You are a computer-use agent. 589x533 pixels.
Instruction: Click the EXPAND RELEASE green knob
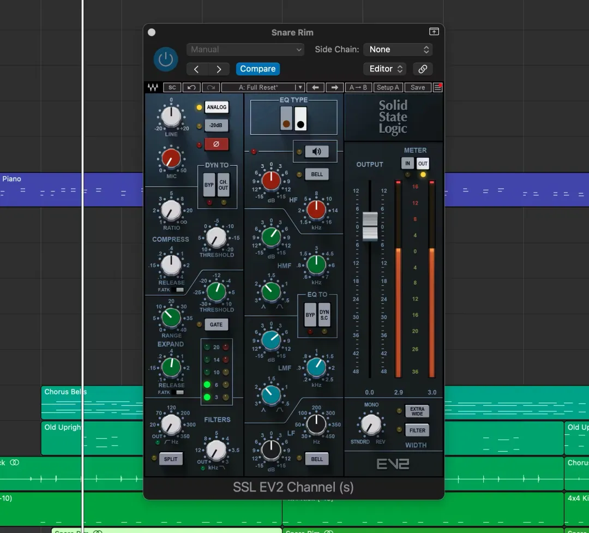(x=171, y=367)
